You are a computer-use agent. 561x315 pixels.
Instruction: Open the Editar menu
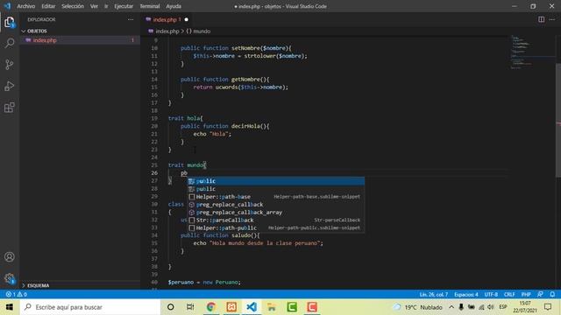pyautogui.click(x=48, y=6)
